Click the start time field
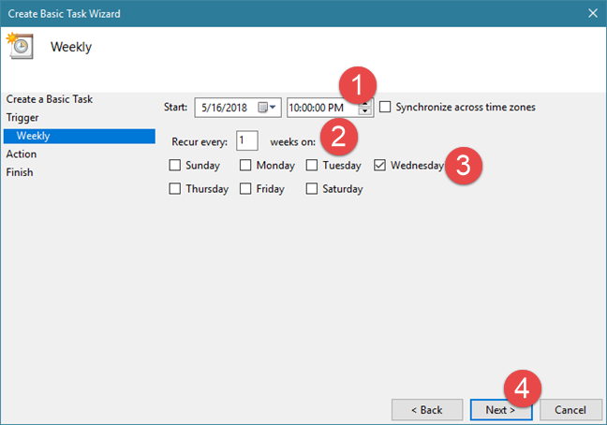This screenshot has height=425, width=607. [321, 108]
